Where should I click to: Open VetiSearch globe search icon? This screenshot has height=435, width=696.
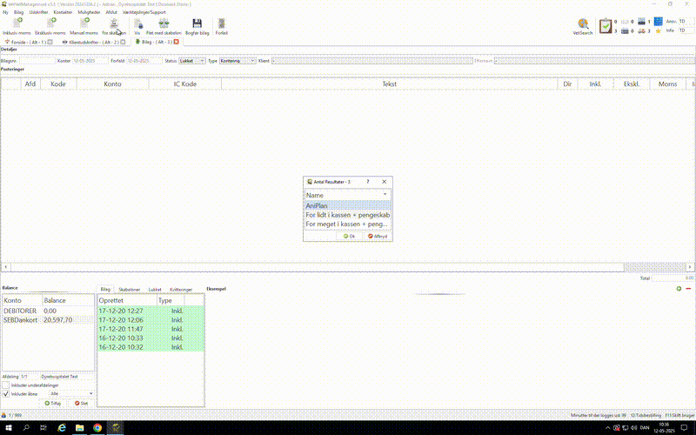click(583, 23)
